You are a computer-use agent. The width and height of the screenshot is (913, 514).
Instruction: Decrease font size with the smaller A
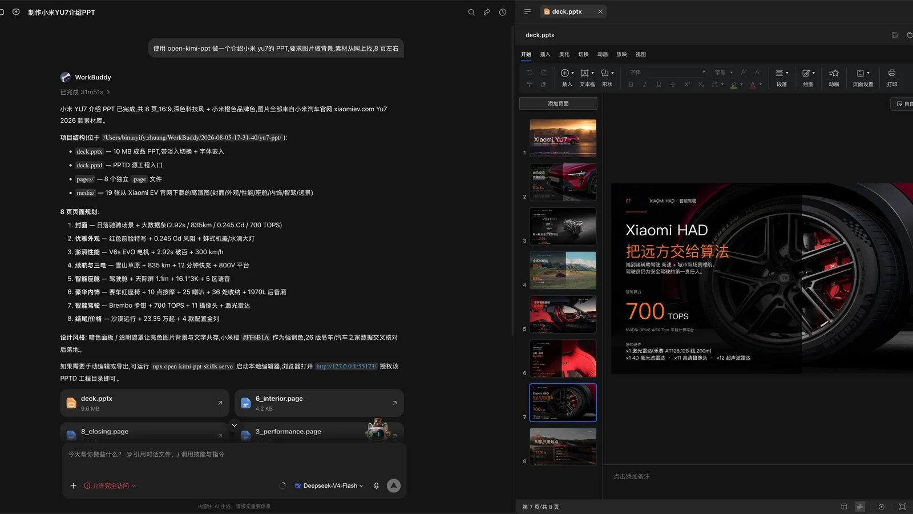click(758, 73)
